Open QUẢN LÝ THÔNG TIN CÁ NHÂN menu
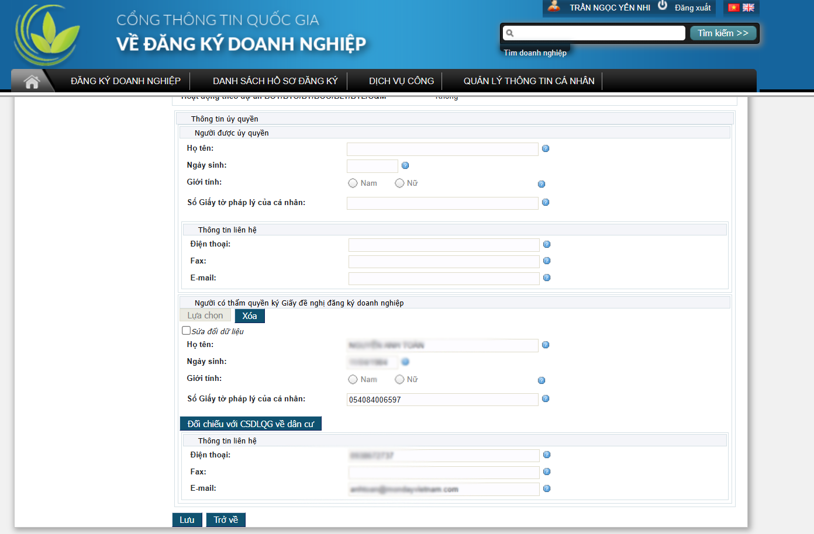This screenshot has height=534, width=814. pos(529,81)
